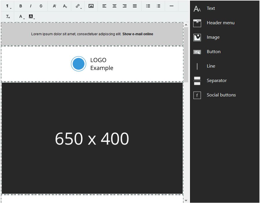The width and height of the screenshot is (260, 203).
Task: Click the Button label in sidebar
Action: click(x=214, y=52)
